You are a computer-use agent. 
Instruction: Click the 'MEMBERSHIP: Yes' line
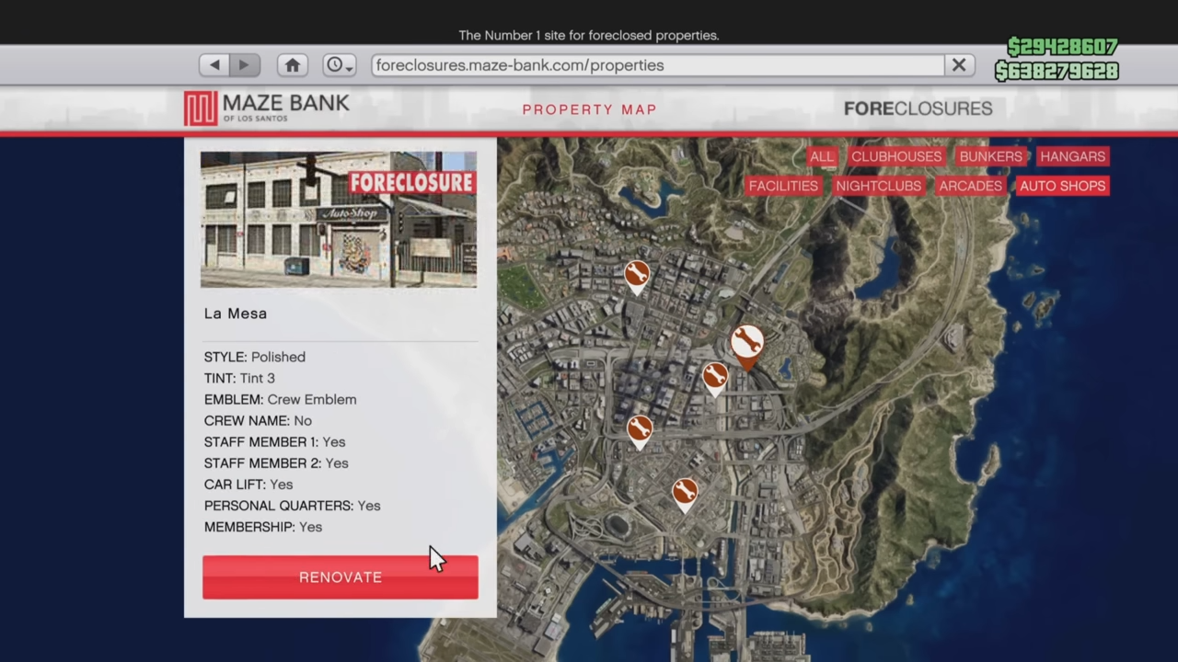coord(263,526)
